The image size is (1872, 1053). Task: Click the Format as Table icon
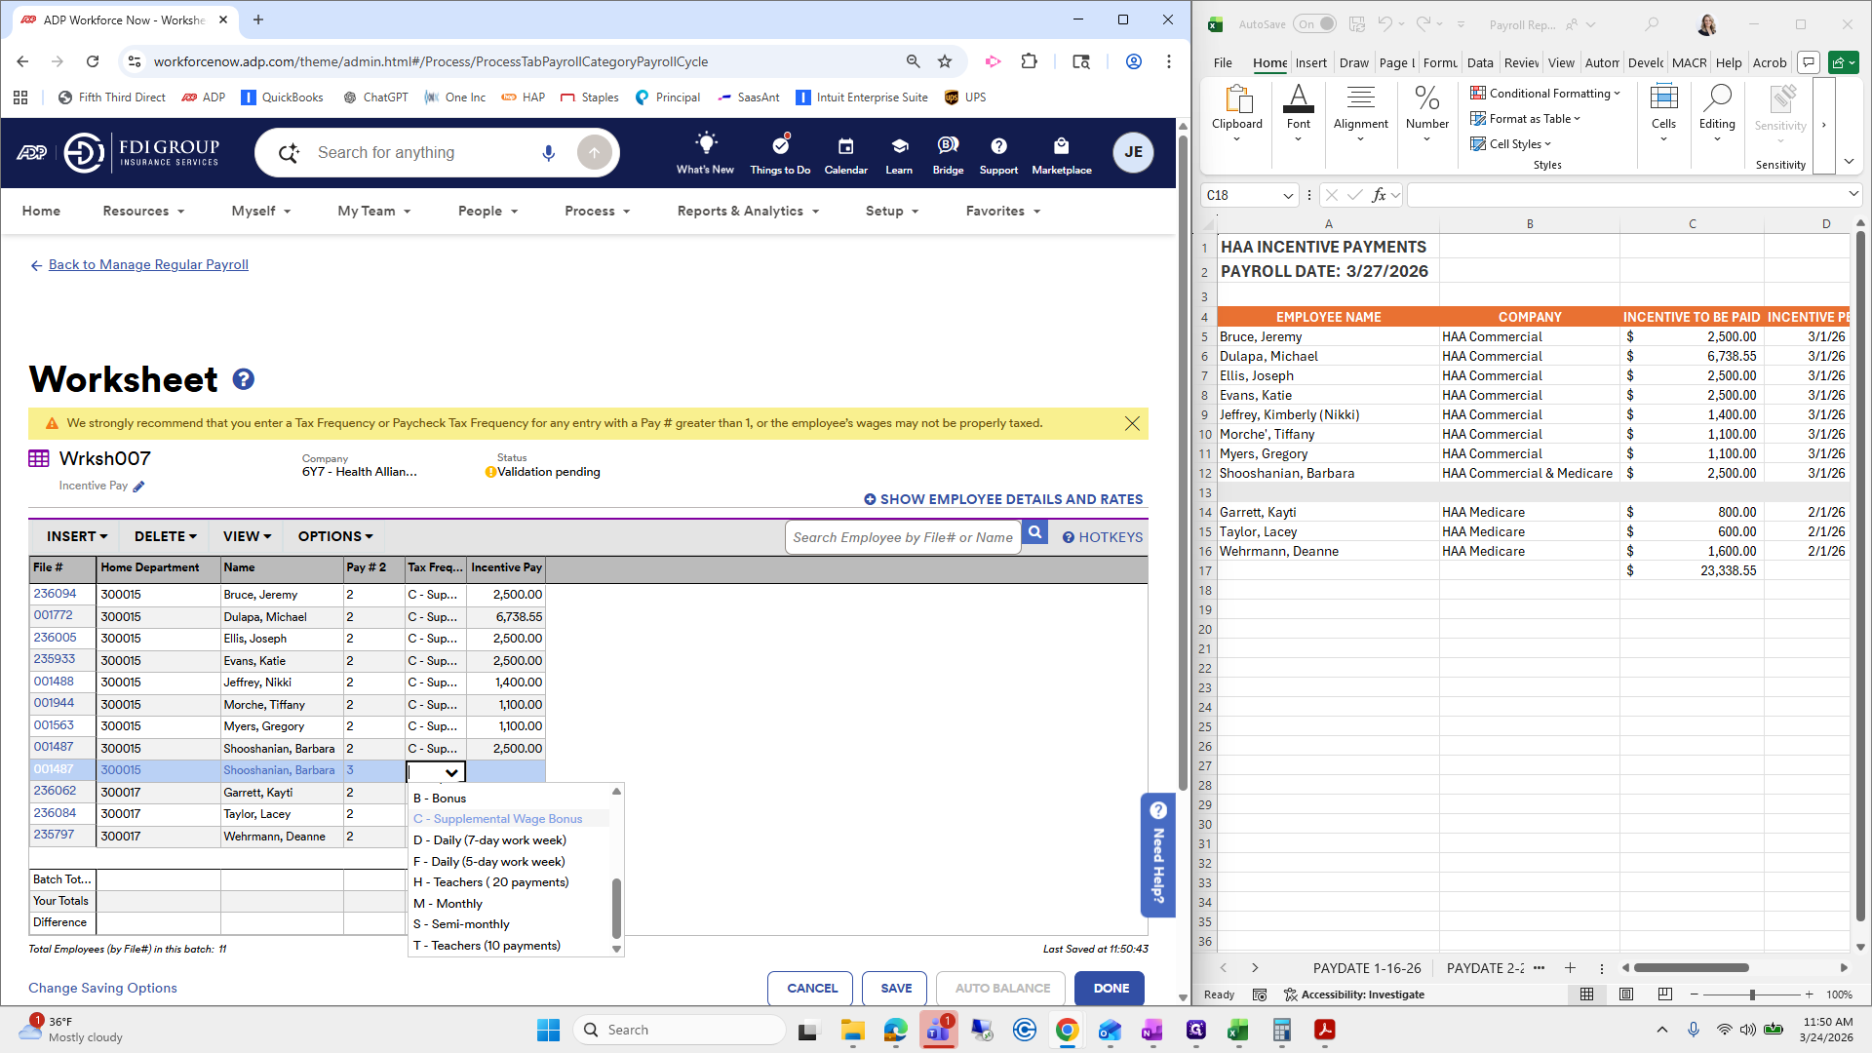1478,119
